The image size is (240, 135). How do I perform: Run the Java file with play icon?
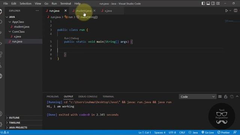point(226,10)
